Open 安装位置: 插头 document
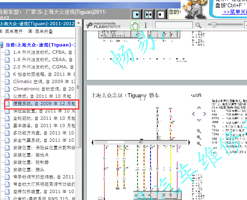247x200 pixels. (x=28, y=169)
